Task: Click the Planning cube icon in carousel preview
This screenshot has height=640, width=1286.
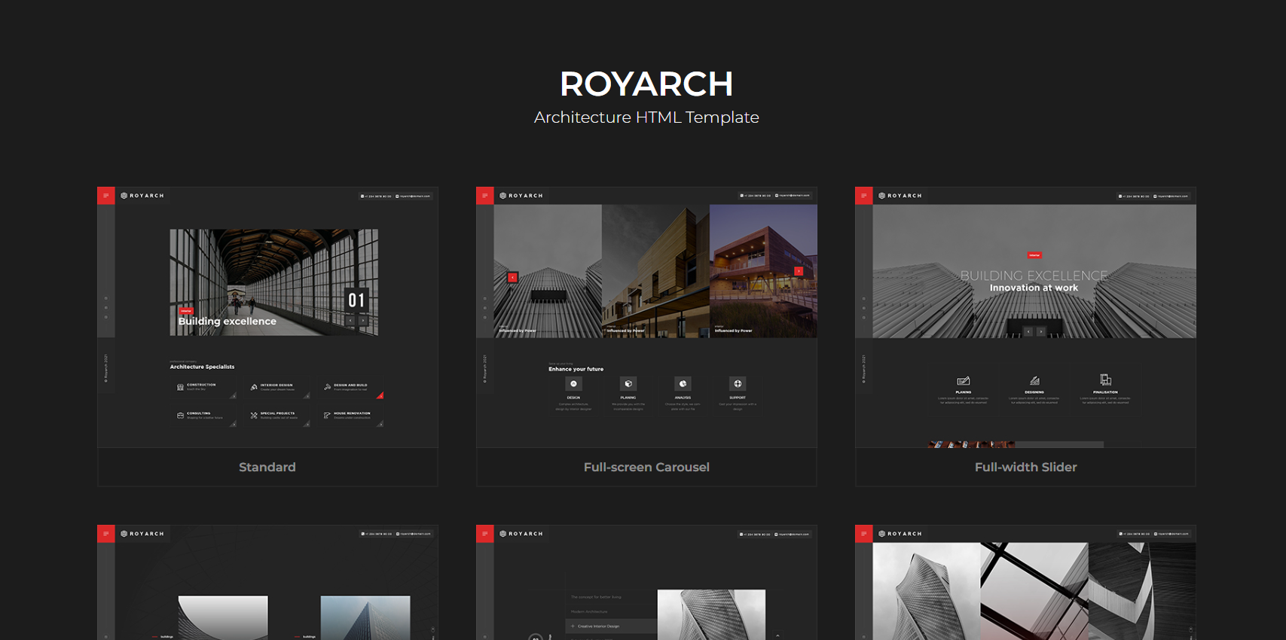Action: pos(628,384)
